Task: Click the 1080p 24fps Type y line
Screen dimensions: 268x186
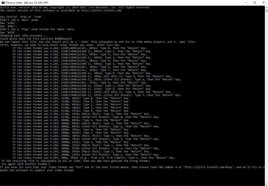Action: coord(86,154)
